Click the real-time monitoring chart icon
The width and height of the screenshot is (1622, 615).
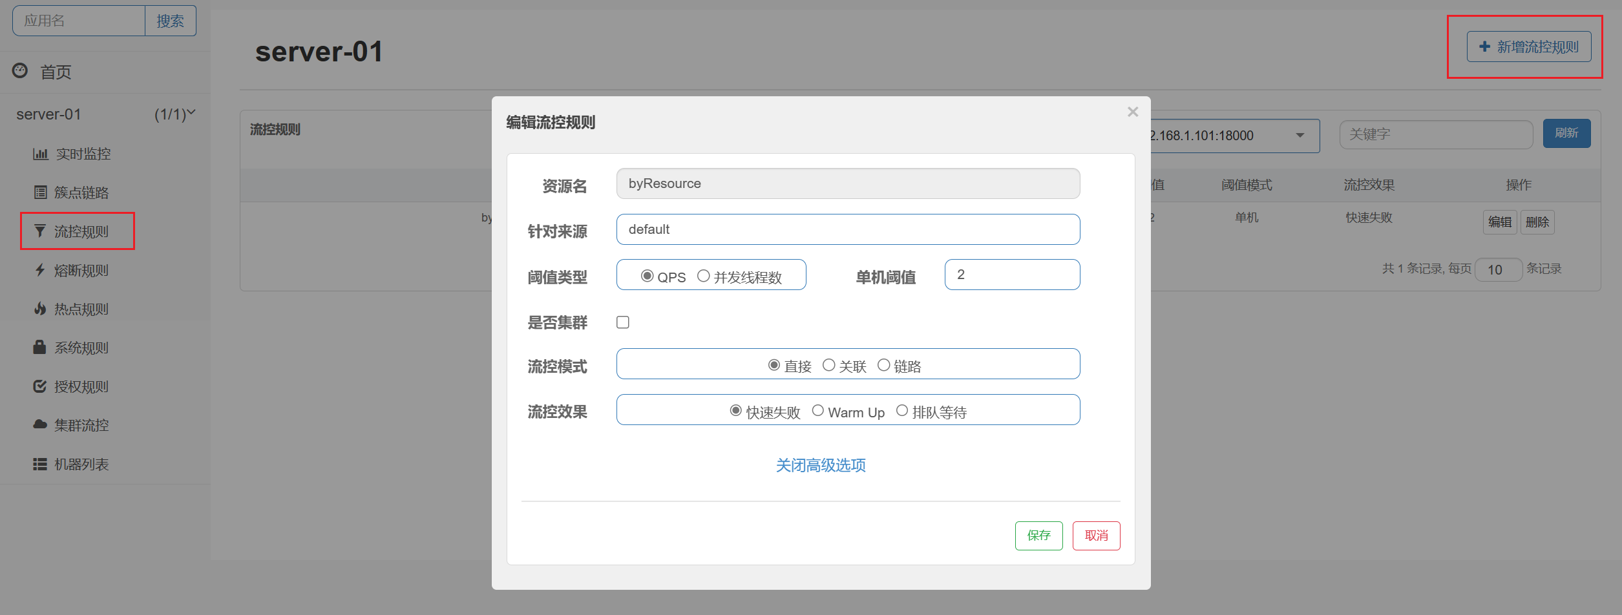[40, 154]
